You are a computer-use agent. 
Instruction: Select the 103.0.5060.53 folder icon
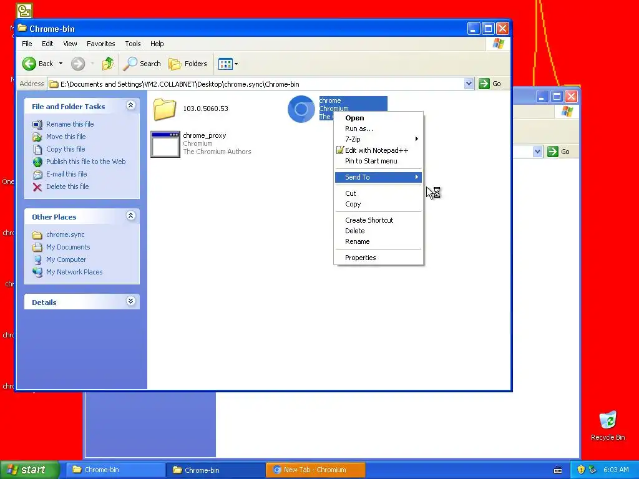pyautogui.click(x=165, y=109)
